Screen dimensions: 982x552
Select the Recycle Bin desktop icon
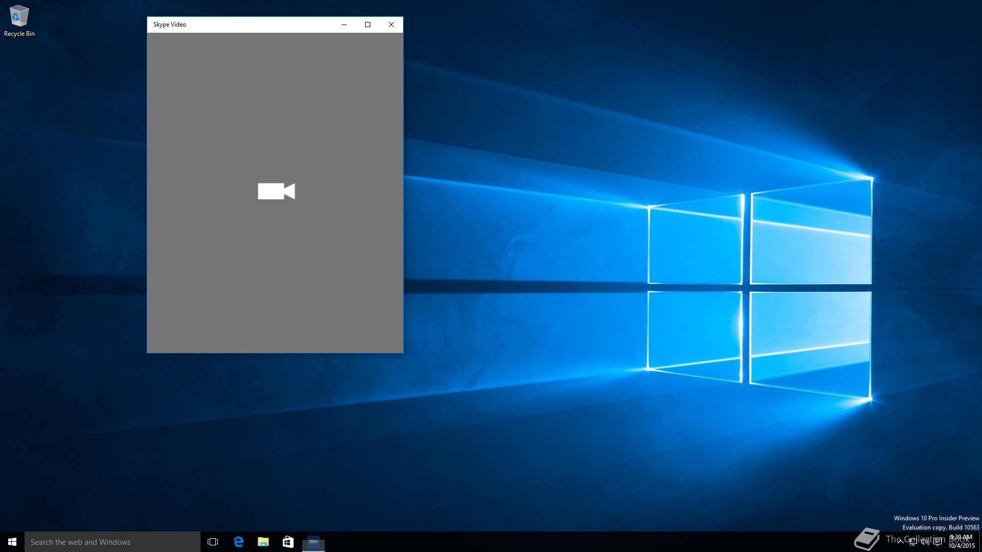coord(19,21)
